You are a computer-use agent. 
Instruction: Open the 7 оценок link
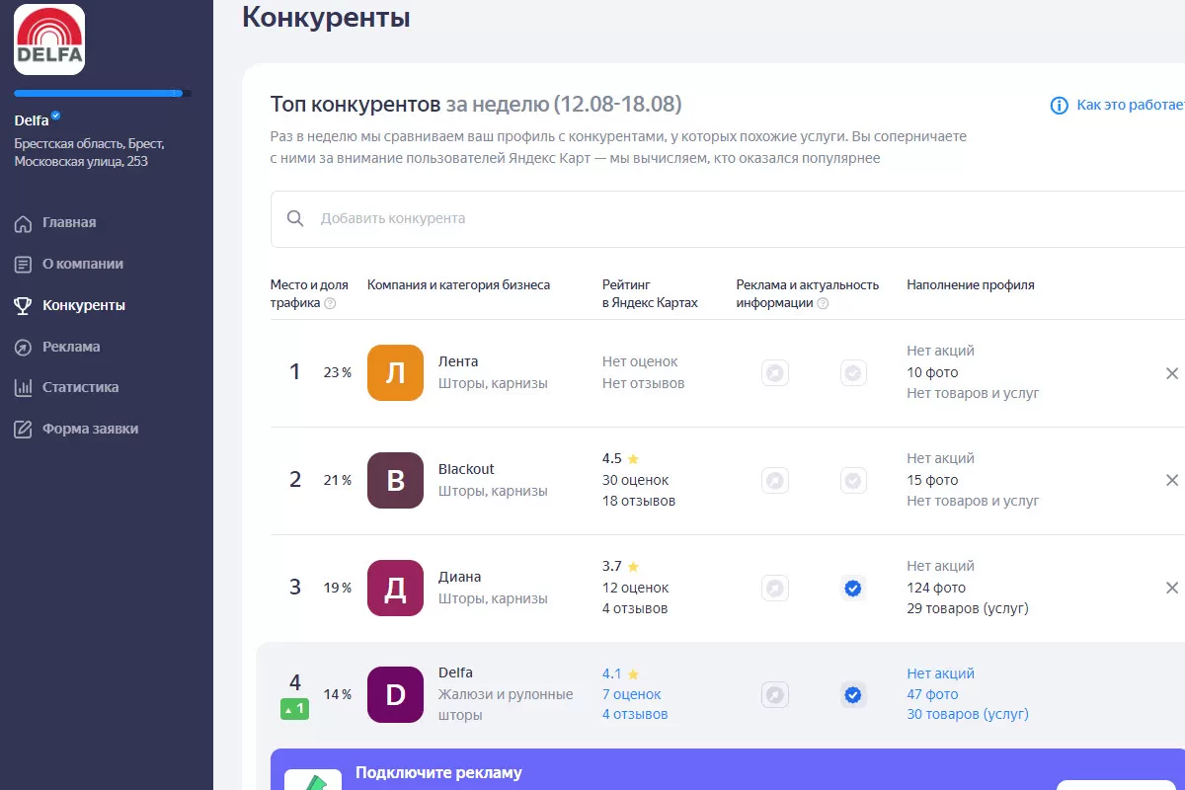632,694
